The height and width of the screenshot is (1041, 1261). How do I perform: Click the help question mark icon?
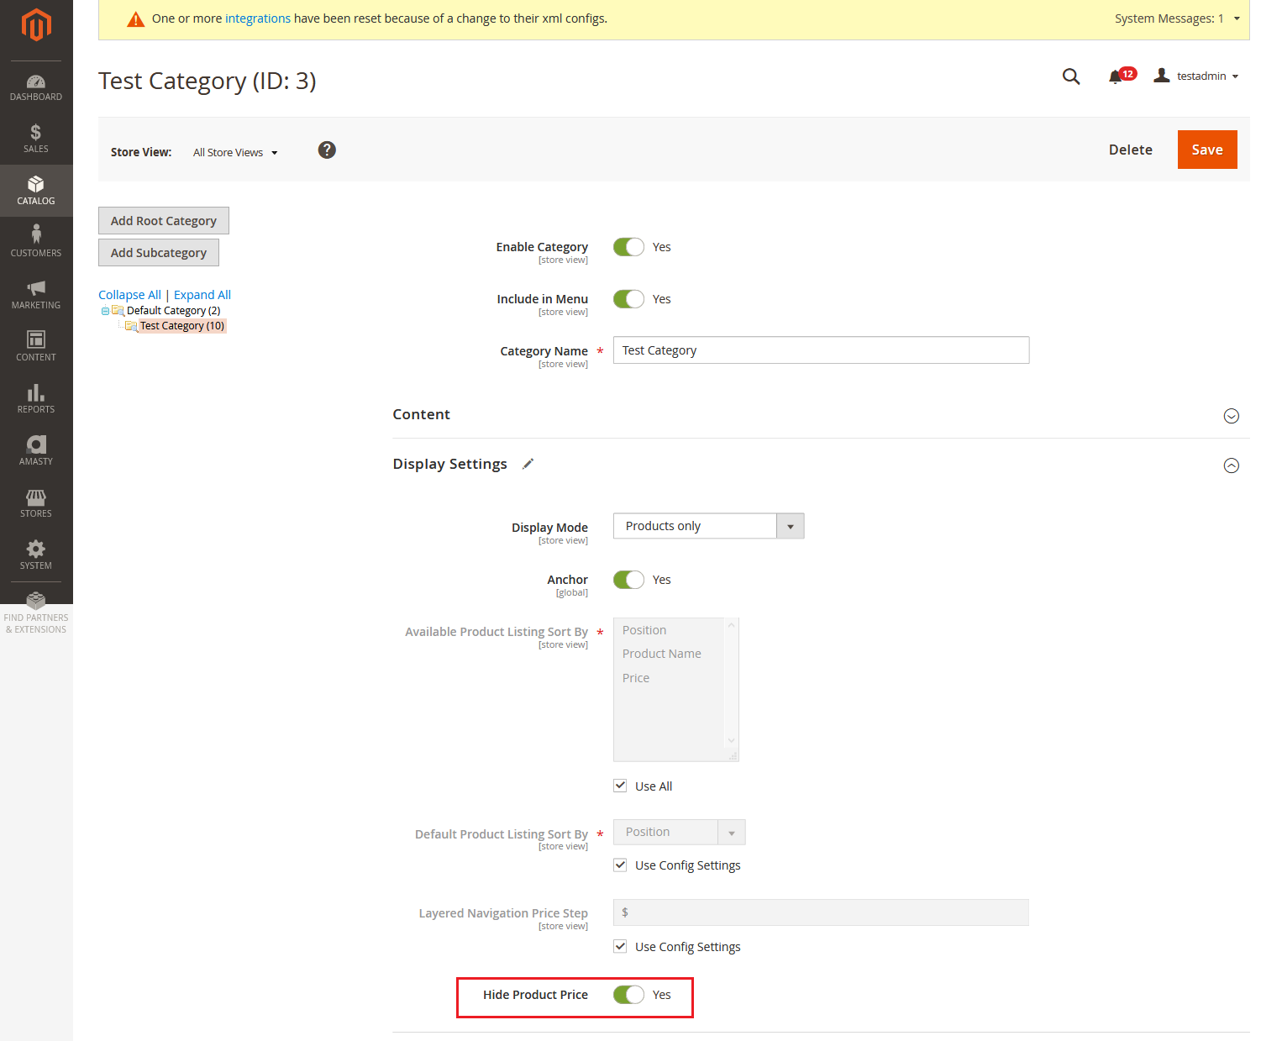[327, 150]
